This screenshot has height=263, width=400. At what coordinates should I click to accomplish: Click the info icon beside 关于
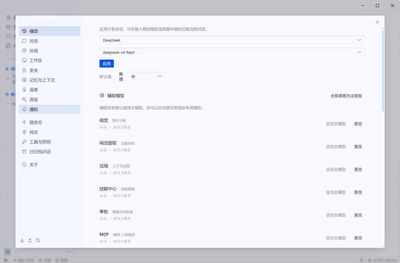coord(24,165)
